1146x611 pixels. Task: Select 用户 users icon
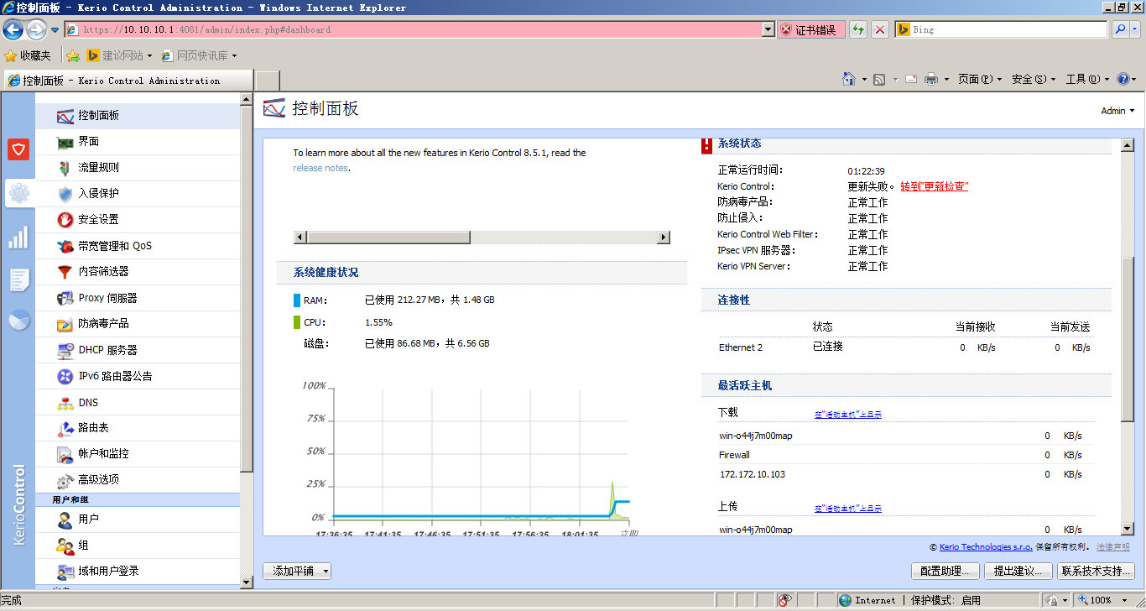pos(65,520)
